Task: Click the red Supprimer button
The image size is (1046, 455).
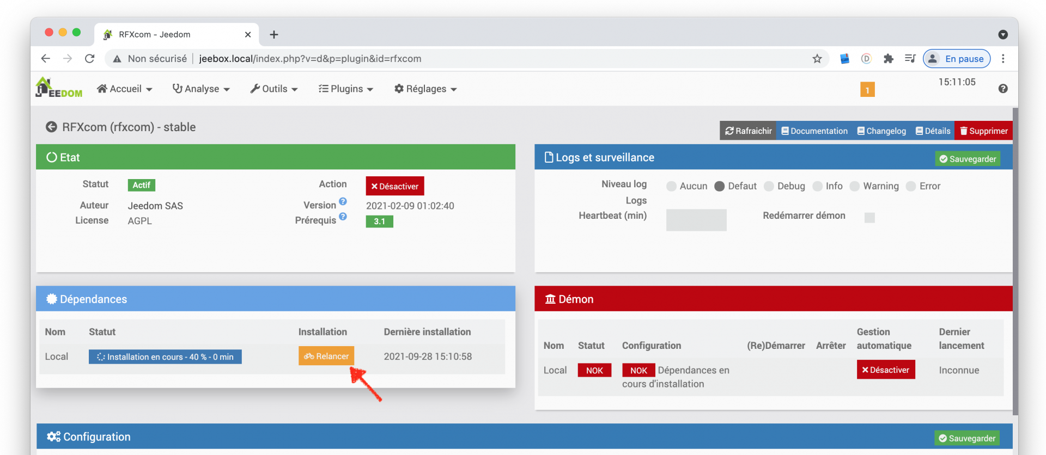Action: tap(983, 131)
